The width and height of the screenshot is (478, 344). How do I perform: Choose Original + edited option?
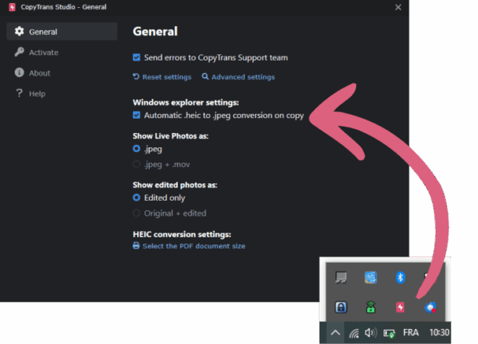(x=136, y=213)
